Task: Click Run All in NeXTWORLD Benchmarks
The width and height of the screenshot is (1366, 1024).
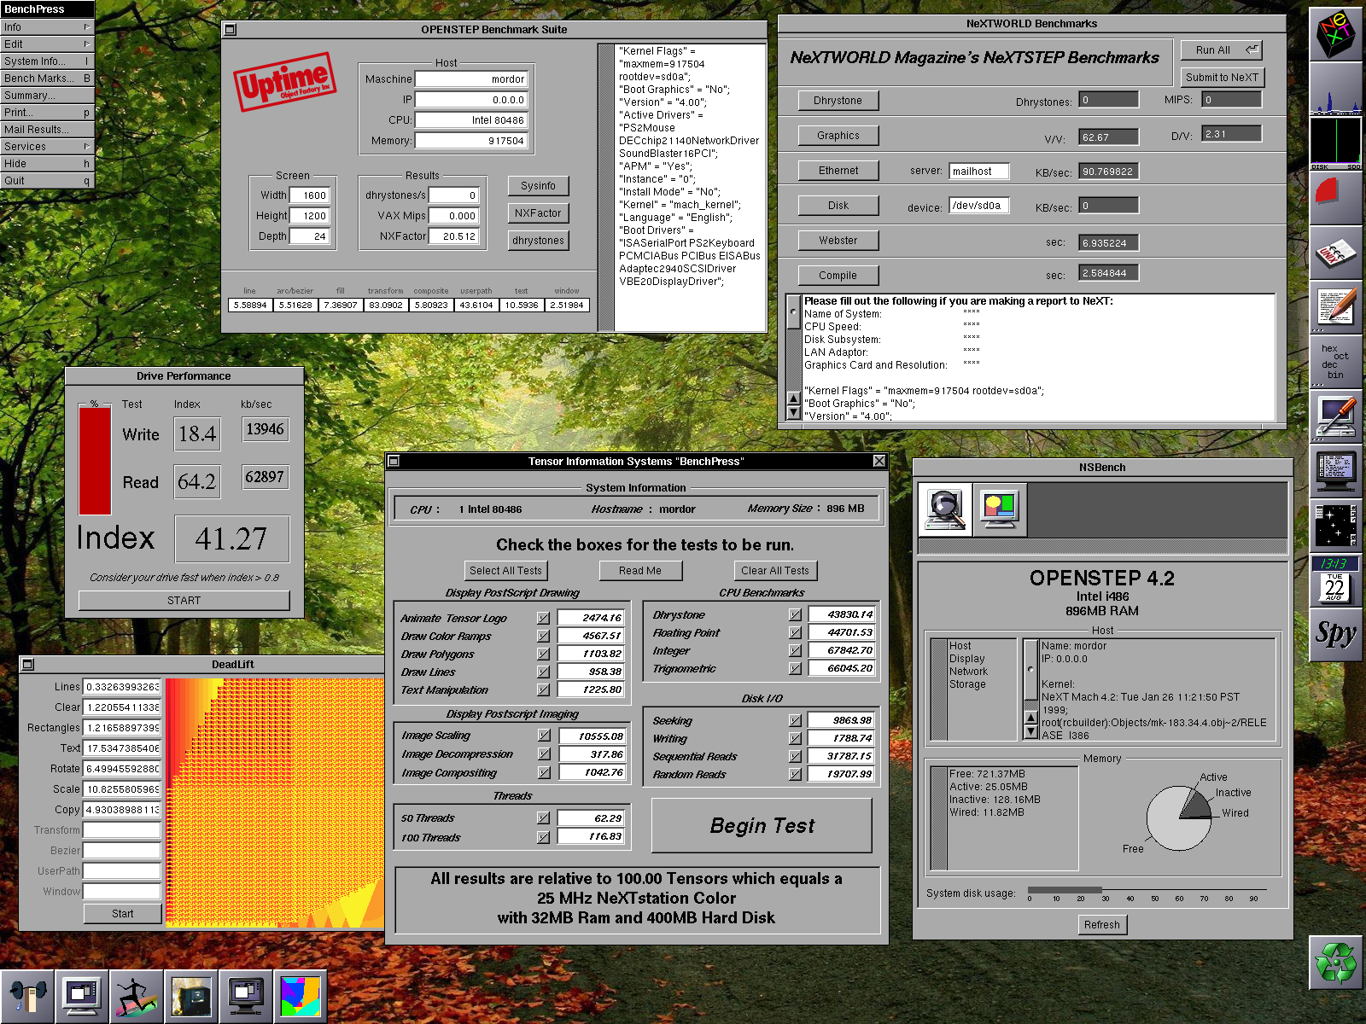Action: click(x=1221, y=50)
